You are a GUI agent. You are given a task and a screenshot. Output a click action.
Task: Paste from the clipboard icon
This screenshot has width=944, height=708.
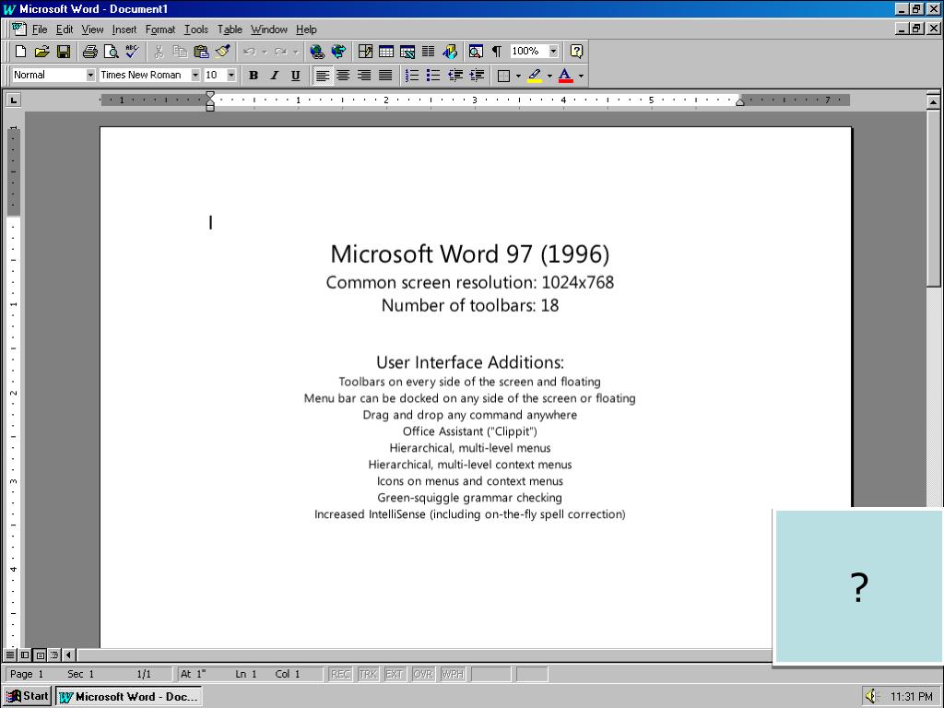coord(201,52)
